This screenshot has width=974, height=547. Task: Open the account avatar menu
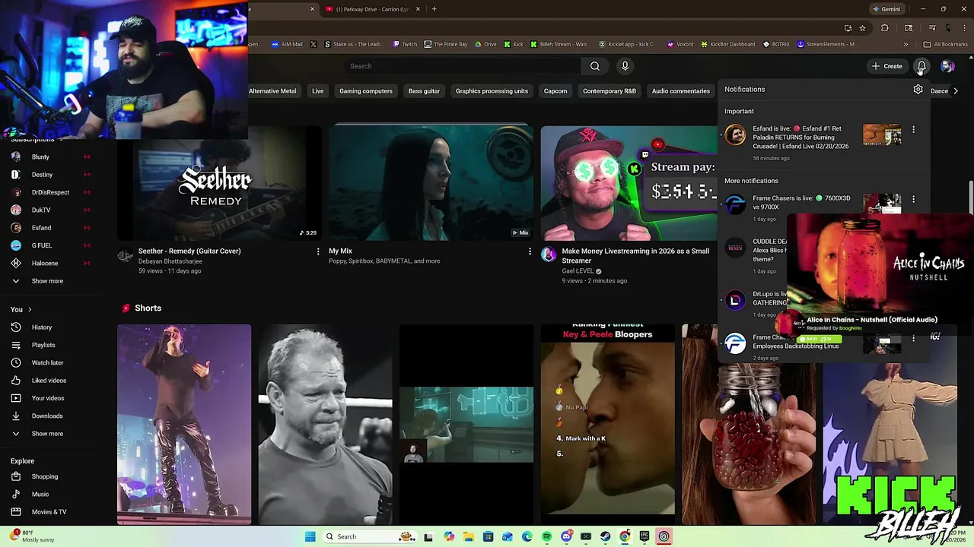tap(947, 66)
